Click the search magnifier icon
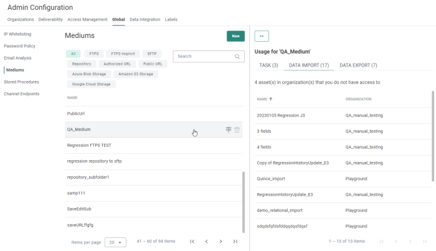 [x=237, y=56]
